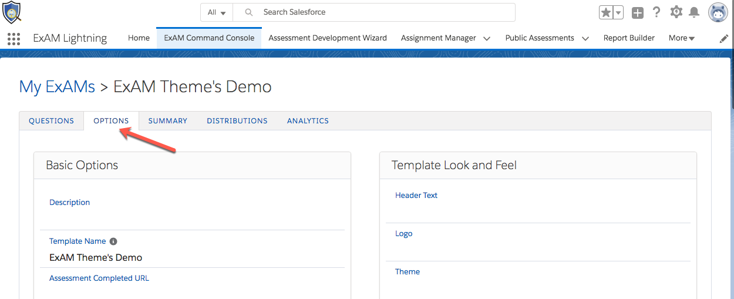Screen dimensions: 734x299
Task: Open the Help question mark icon
Action: pos(656,12)
